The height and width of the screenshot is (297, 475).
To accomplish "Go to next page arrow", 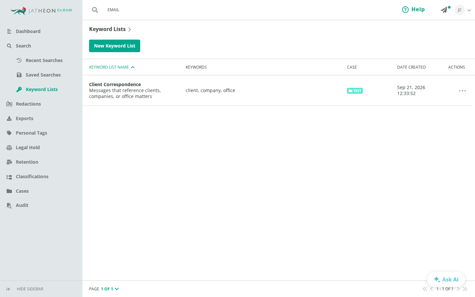I will pyautogui.click(x=459, y=289).
